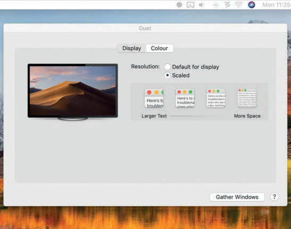This screenshot has width=291, height=229.
Task: Click the display preview monitor image
Action: [73, 92]
